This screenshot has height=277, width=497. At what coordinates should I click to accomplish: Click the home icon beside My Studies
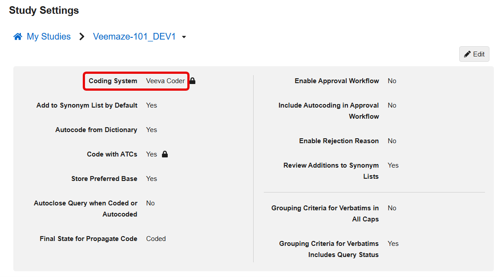(x=18, y=37)
